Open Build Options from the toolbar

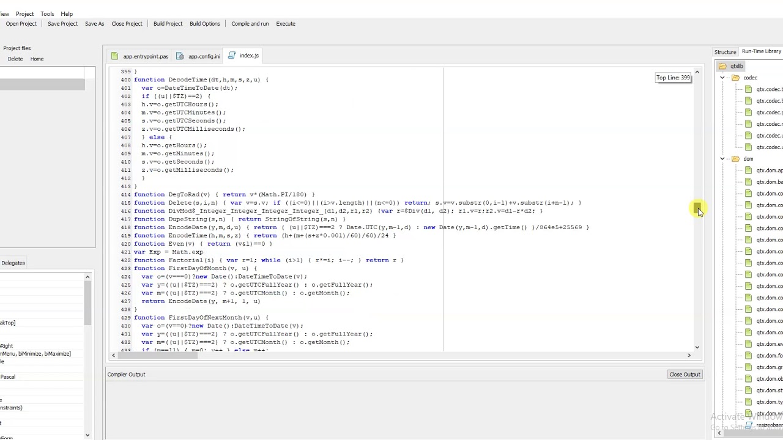click(204, 24)
